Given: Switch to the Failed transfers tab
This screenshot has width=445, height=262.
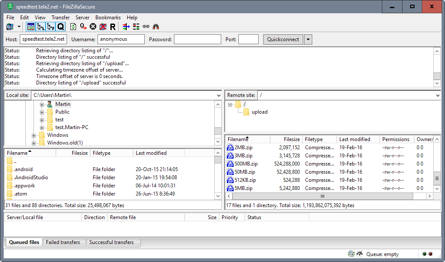Looking at the screenshot, I should click(x=64, y=242).
